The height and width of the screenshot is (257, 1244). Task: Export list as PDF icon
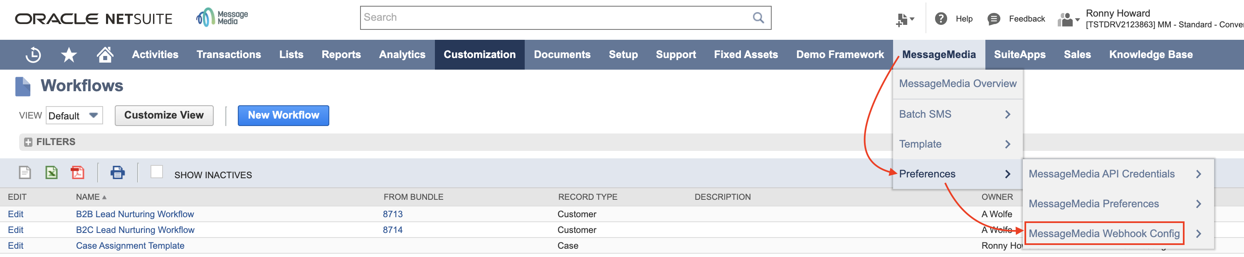pyautogui.click(x=77, y=172)
